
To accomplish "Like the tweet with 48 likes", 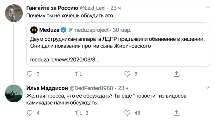I will click(127, 113).
